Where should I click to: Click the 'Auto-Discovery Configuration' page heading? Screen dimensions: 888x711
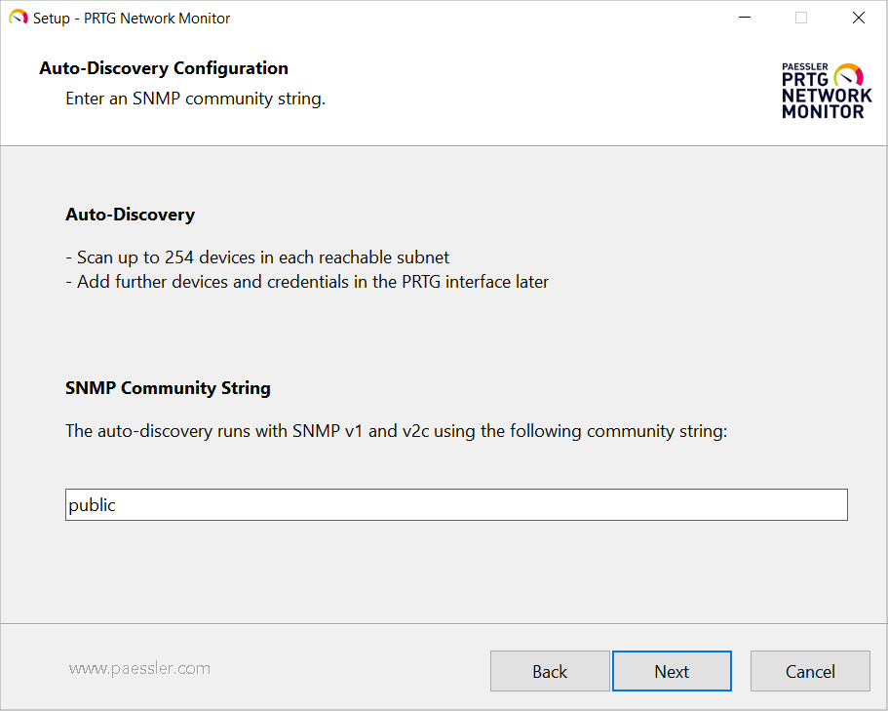click(164, 68)
